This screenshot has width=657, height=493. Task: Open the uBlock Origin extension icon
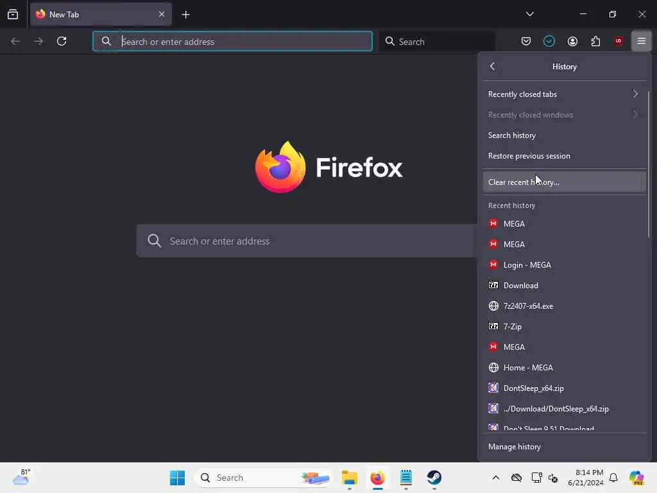tap(619, 41)
